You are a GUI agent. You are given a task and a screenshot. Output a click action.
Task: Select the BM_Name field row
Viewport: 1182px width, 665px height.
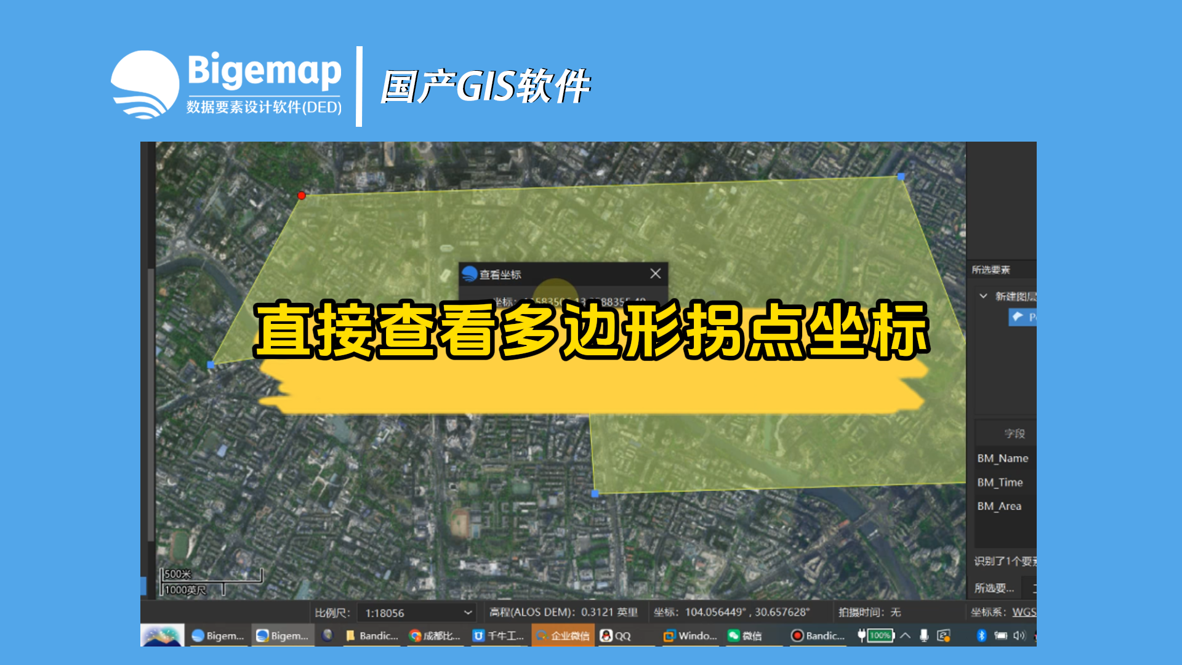pos(1003,458)
